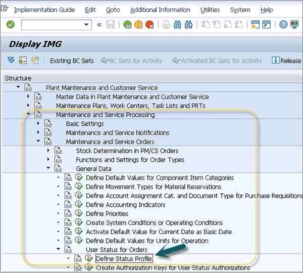The image size is (303, 273).
Task: Collapse Plant Maintenance and Customer Service node
Action: (18, 87)
